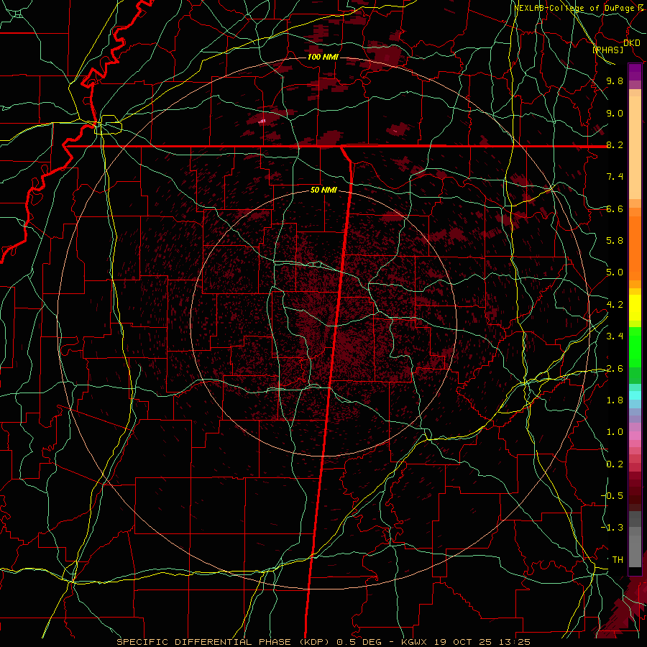Click the '[PHAS]' units label
647x647 pixels.
coord(607,50)
